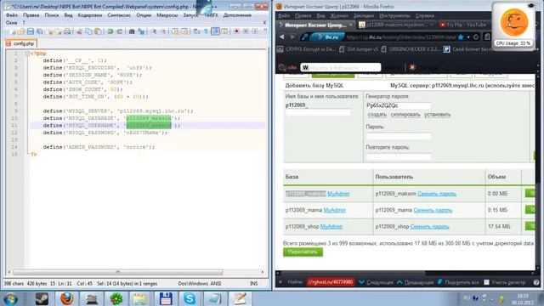Click the green 'Пересчитать' button
Image resolution: width=544 pixels, height=306 pixels.
(x=303, y=252)
